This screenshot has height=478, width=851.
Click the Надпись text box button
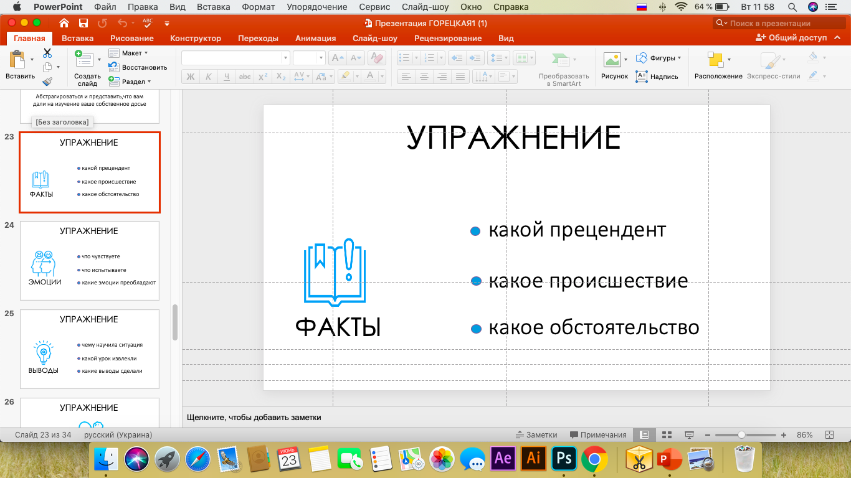coord(657,77)
